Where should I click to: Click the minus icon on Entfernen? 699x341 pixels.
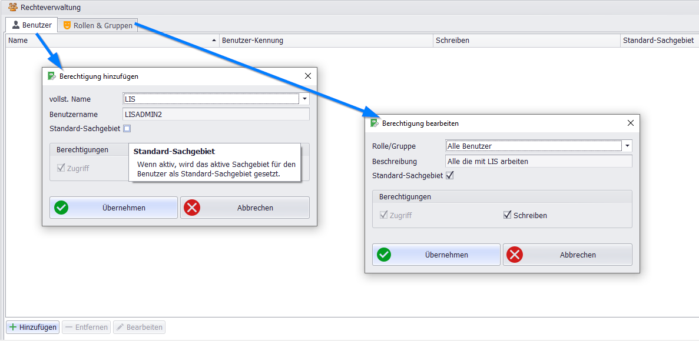point(68,327)
